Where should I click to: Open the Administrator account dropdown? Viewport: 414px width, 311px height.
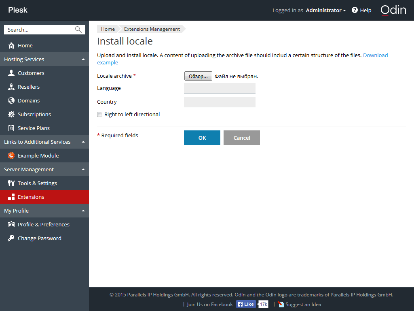[325, 10]
